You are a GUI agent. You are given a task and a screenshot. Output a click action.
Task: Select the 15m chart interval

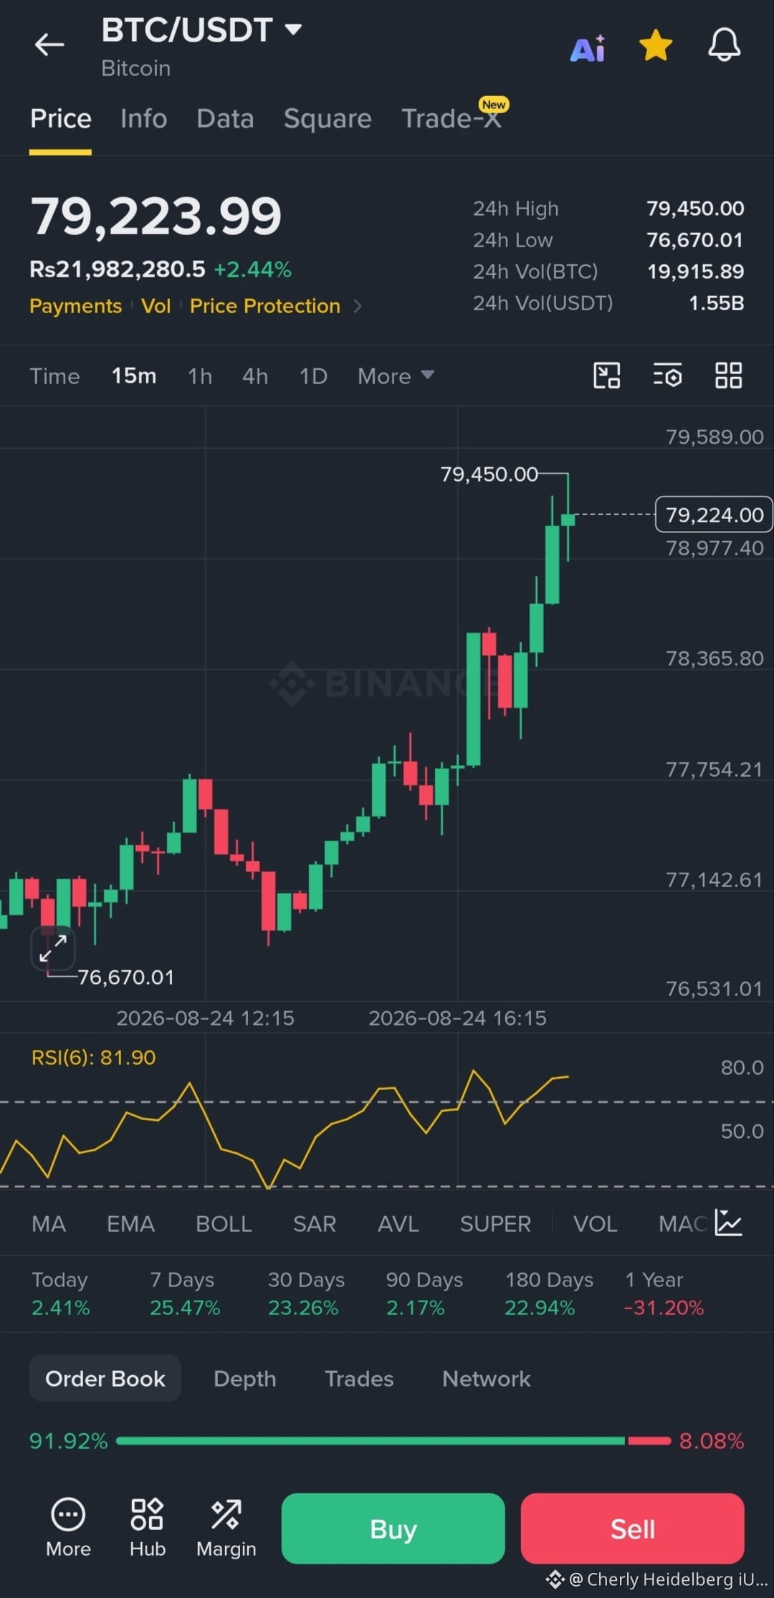click(x=134, y=376)
